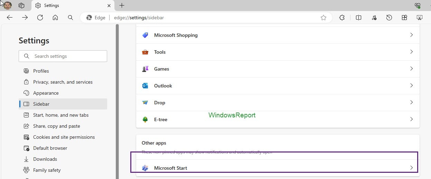Refresh the page
Image resolution: width=431 pixels, height=179 pixels.
pyautogui.click(x=40, y=18)
